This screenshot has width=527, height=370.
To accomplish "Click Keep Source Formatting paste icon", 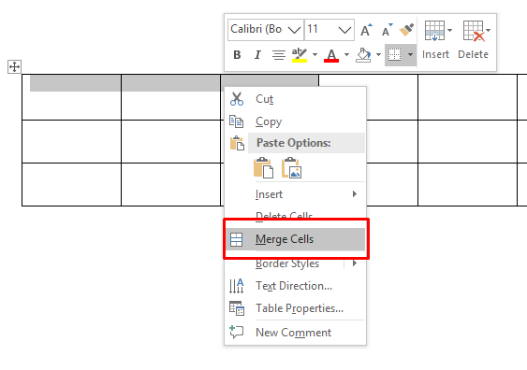I will click(x=264, y=168).
